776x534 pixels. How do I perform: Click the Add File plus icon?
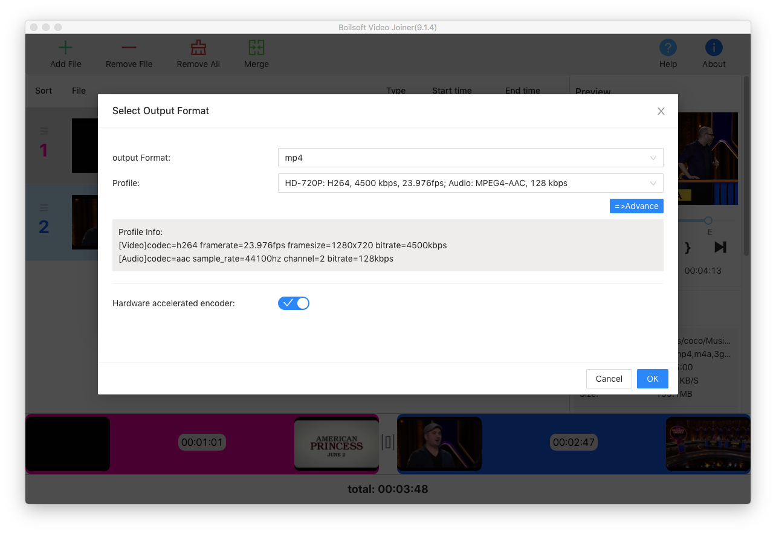click(x=65, y=48)
